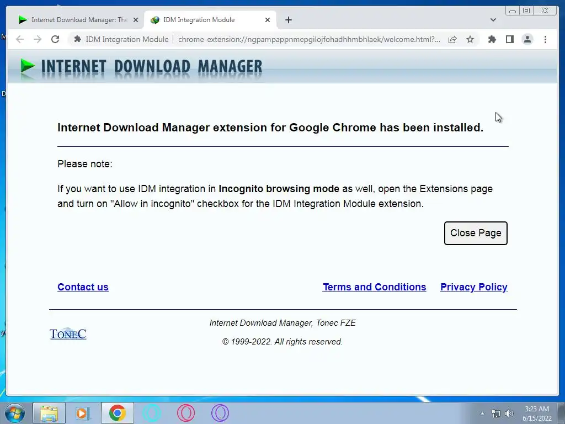Open the taskbar clock showing 3:23 AM
Image resolution: width=565 pixels, height=424 pixels.
pyautogui.click(x=537, y=414)
